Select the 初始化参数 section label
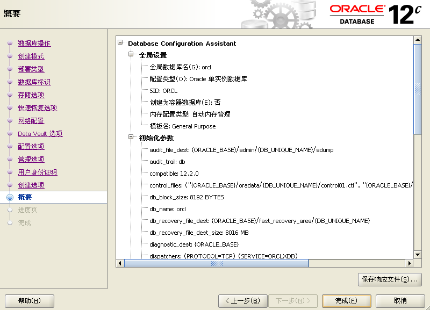Image resolution: width=430 pixels, height=310 pixels. 156,138
